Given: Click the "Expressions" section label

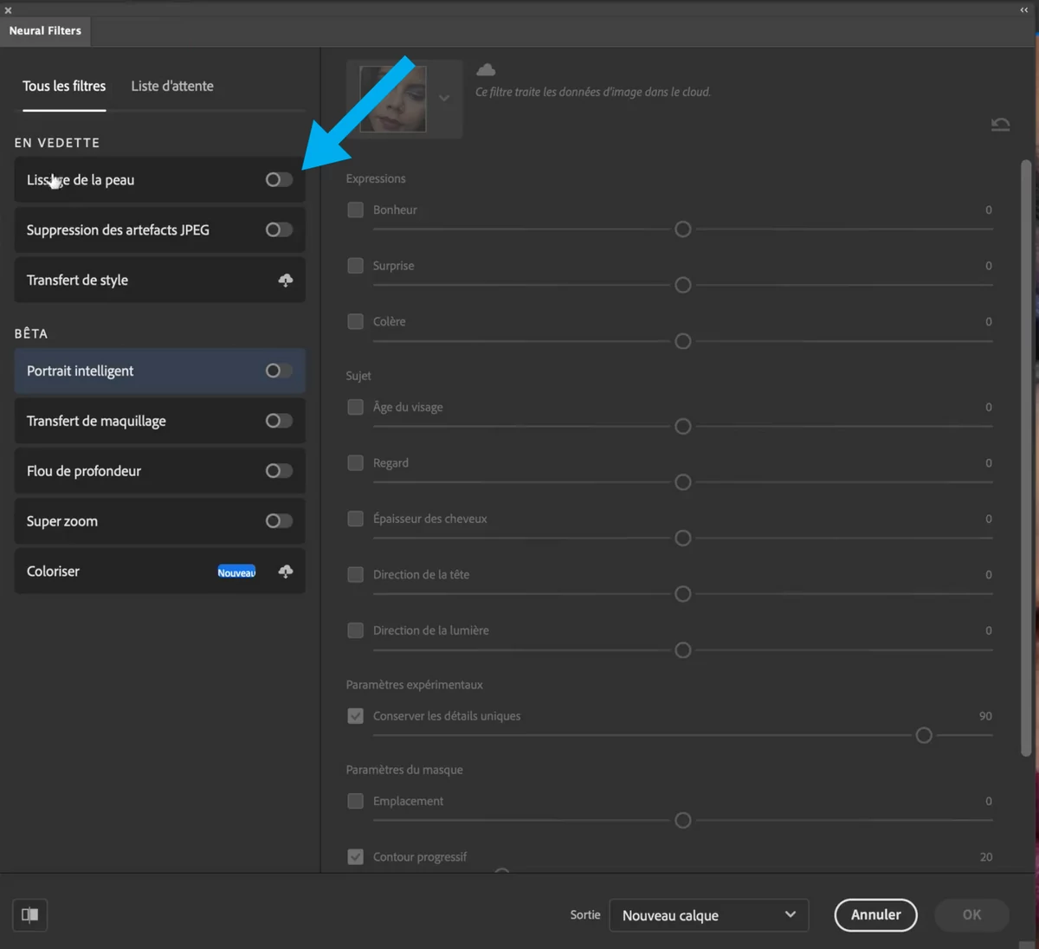Looking at the screenshot, I should pos(376,178).
